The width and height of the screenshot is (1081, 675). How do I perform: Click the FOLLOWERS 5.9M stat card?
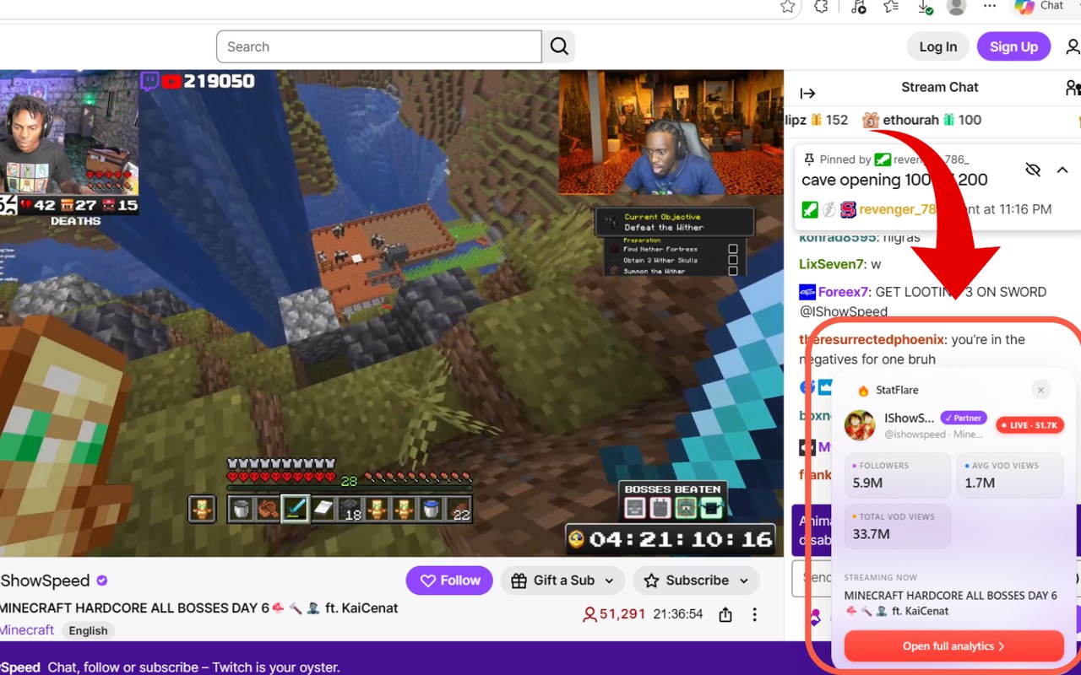(x=898, y=476)
